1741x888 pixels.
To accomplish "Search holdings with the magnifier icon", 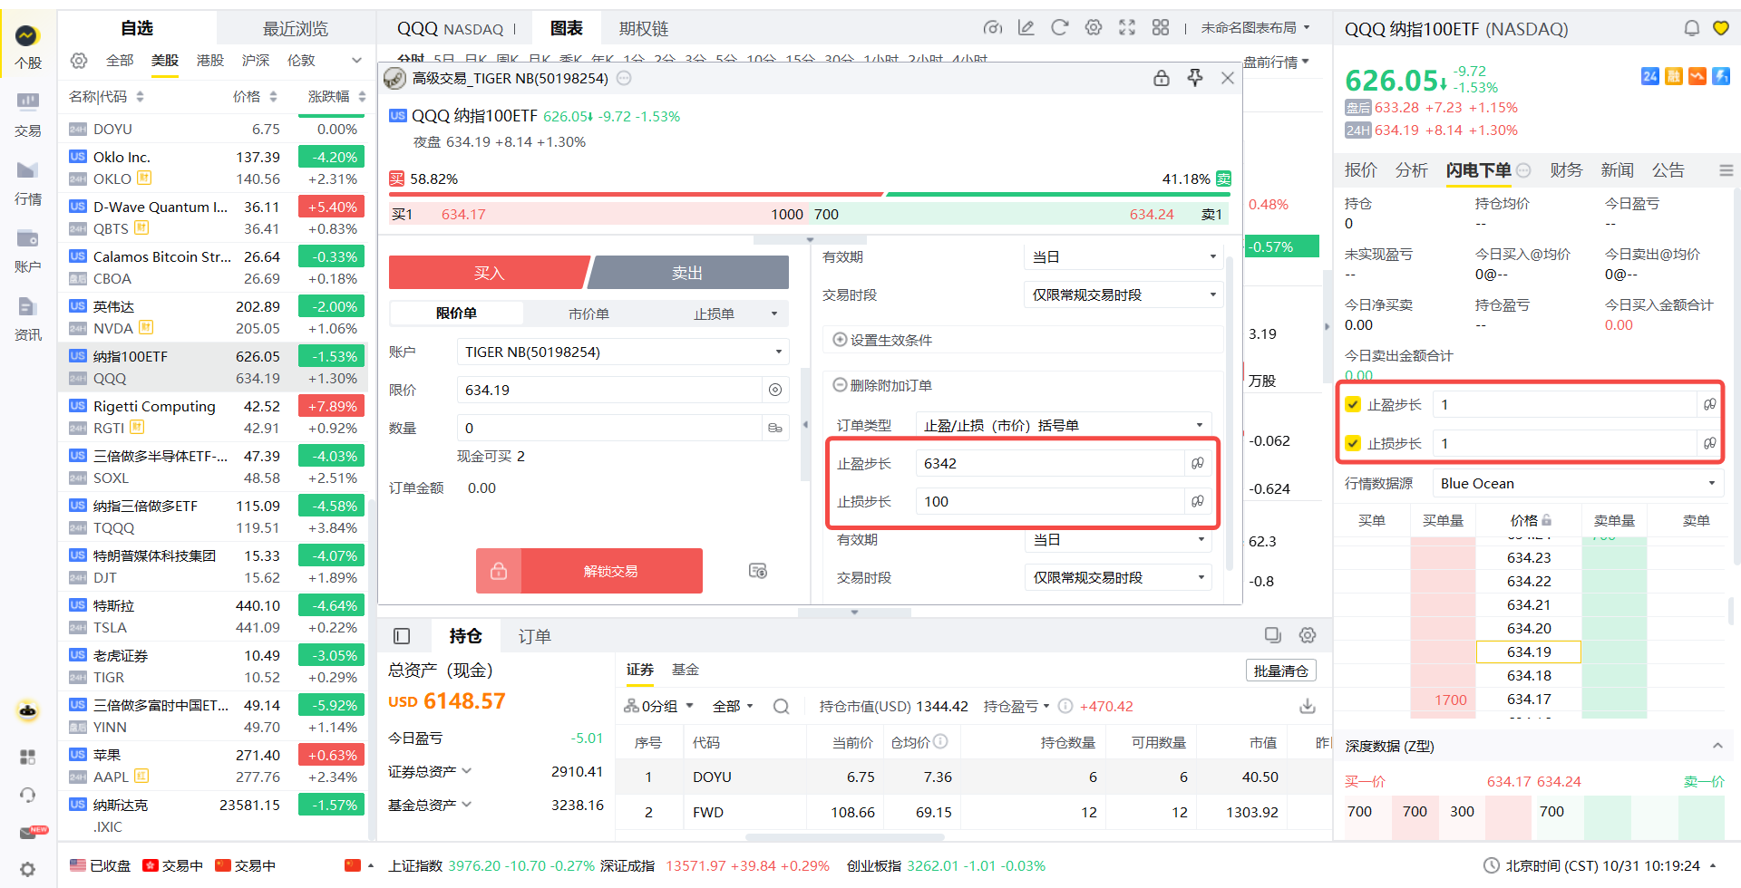I will 781,706.
